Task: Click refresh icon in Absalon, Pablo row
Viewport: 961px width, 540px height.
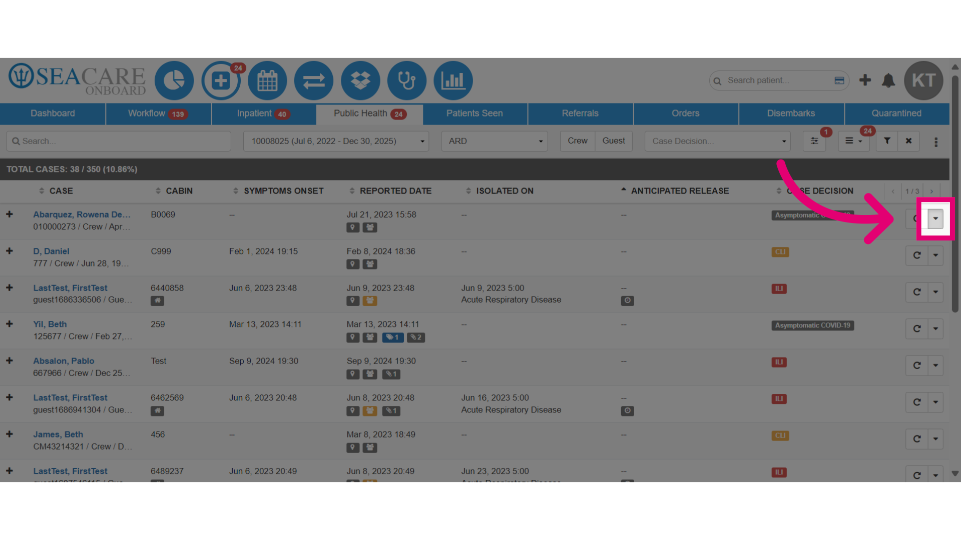Action: pos(917,365)
